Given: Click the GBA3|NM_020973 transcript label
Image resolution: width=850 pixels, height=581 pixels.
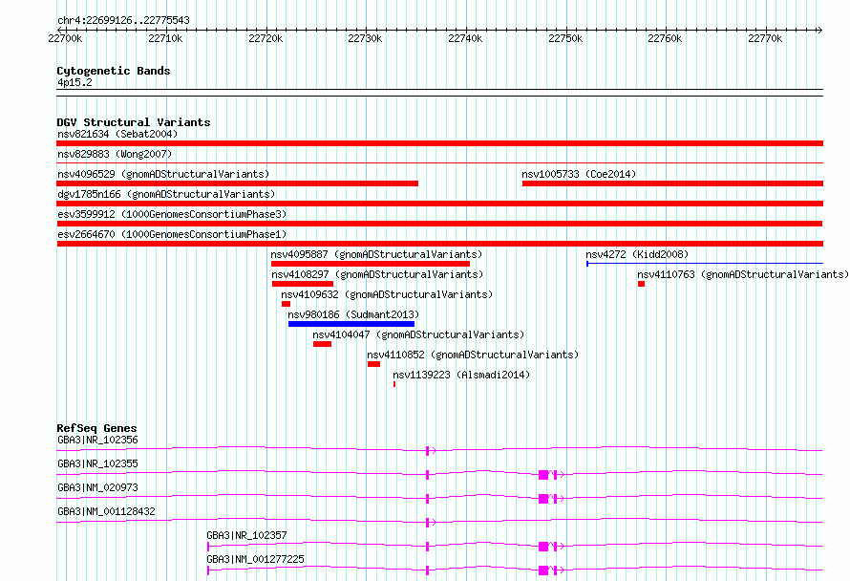Looking at the screenshot, I should [x=97, y=487].
